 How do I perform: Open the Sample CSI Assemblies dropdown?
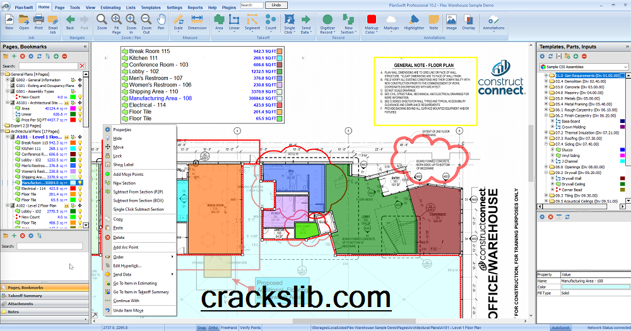click(x=625, y=67)
